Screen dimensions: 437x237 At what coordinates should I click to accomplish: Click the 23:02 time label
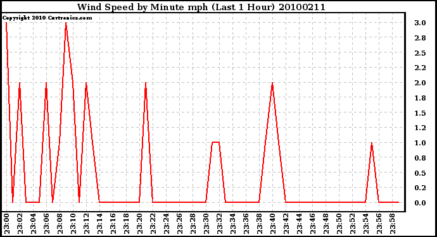tap(20, 224)
